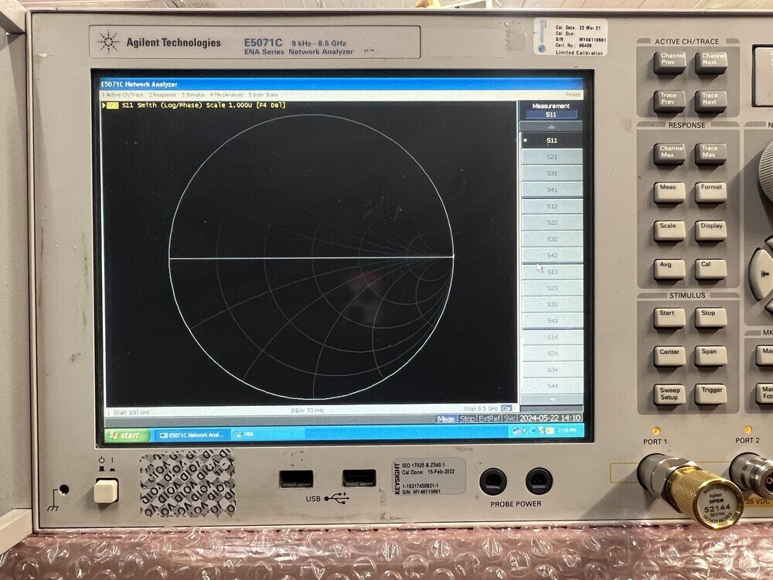
Task: Open the 4 Mkr/Analysis menu
Action: click(226, 94)
